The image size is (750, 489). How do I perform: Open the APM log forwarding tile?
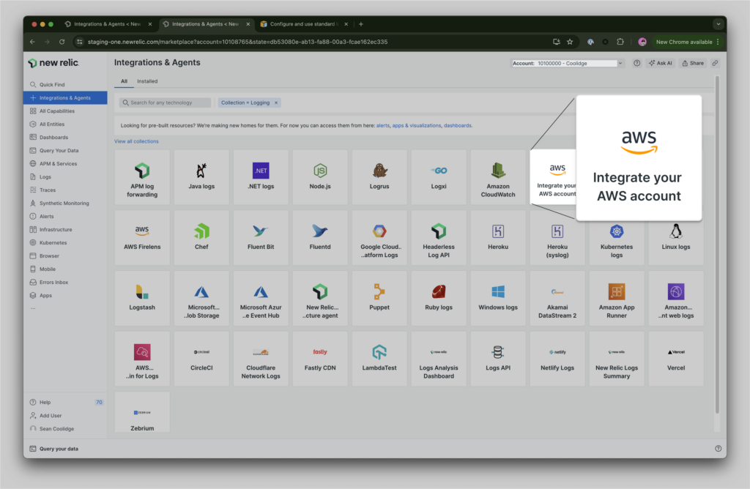(x=142, y=177)
